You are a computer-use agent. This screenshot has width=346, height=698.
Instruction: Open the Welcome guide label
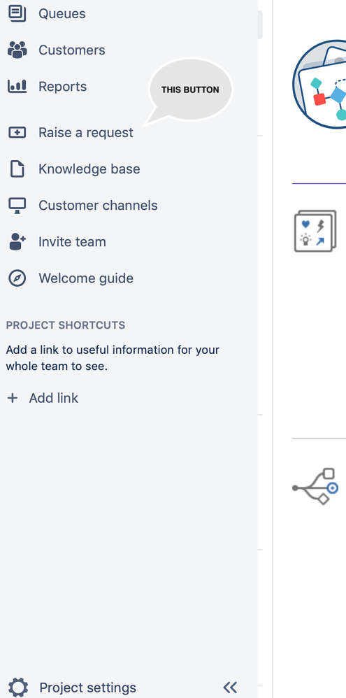(x=86, y=278)
